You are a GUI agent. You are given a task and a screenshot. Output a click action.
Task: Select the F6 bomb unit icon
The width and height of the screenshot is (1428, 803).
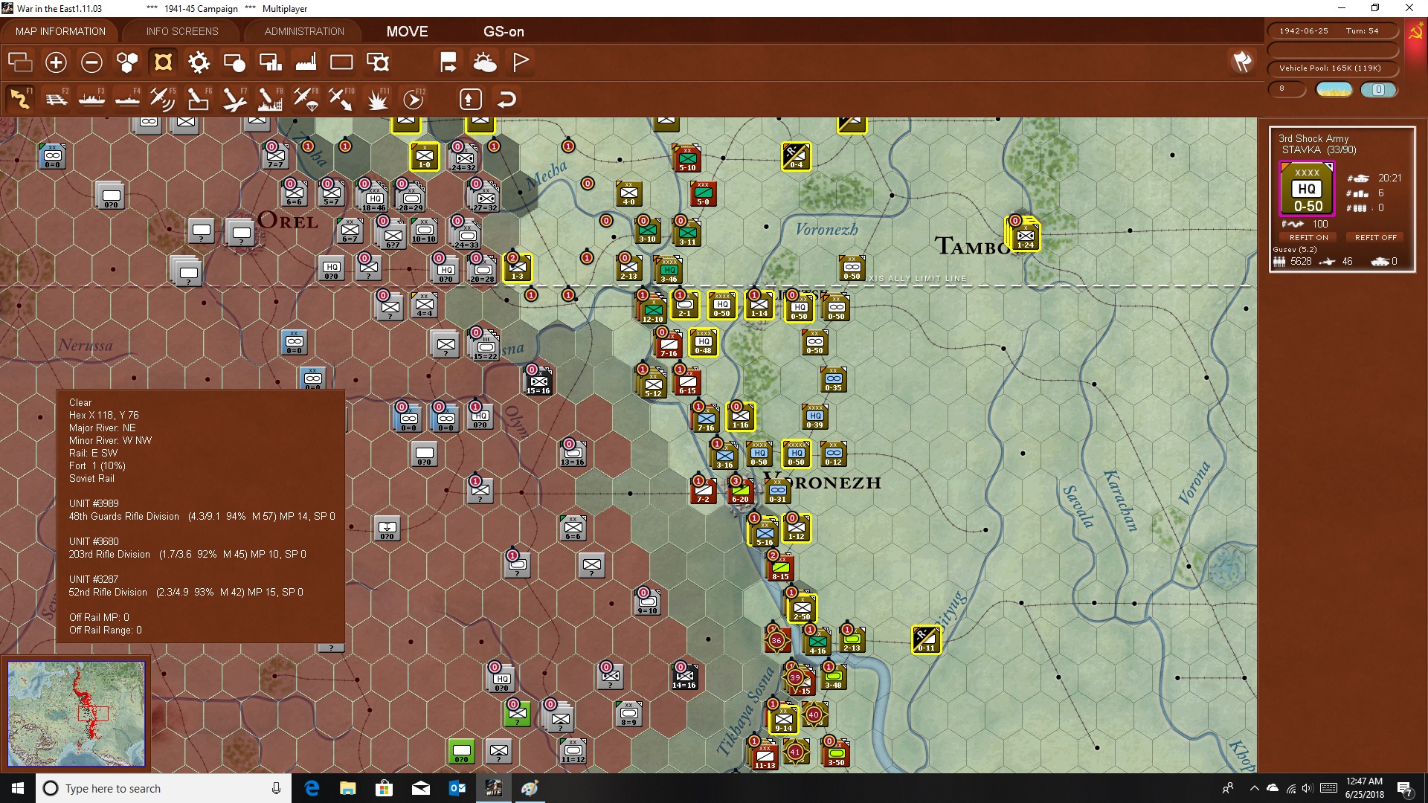[199, 98]
